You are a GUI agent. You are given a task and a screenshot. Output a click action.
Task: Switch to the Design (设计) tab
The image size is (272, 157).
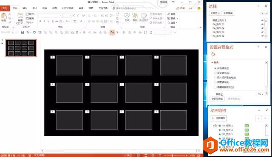[35, 8]
